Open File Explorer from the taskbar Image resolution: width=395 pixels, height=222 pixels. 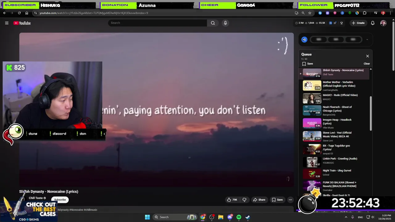(x=221, y=217)
